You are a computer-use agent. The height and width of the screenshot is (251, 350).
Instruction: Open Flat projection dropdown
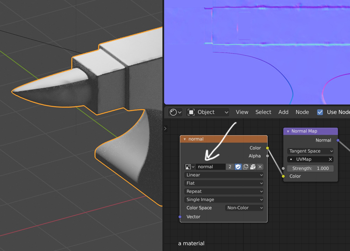(x=224, y=183)
